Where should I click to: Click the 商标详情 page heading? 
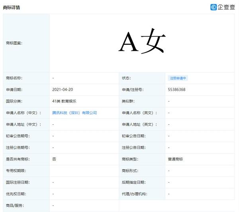click(12, 7)
